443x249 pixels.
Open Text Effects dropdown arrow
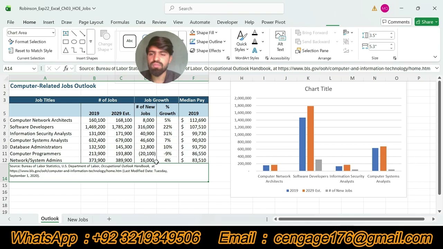(x=260, y=50)
